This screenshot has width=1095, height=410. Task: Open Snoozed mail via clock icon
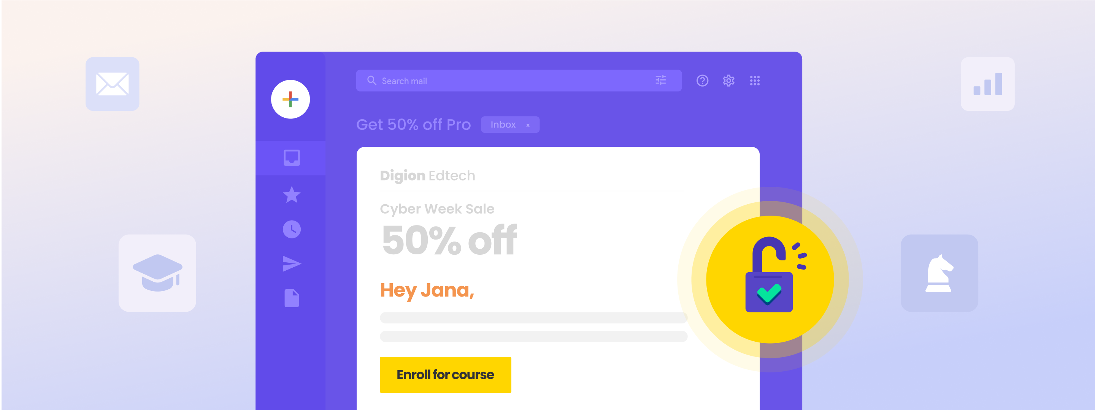point(292,229)
